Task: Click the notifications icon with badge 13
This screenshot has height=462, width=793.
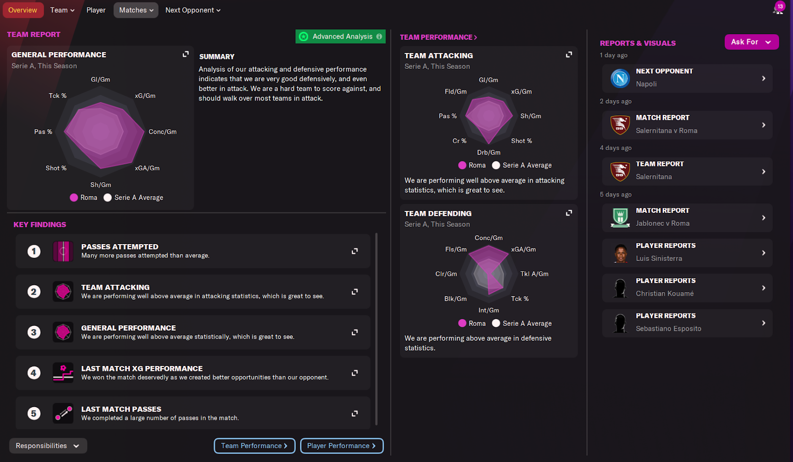Action: point(778,9)
